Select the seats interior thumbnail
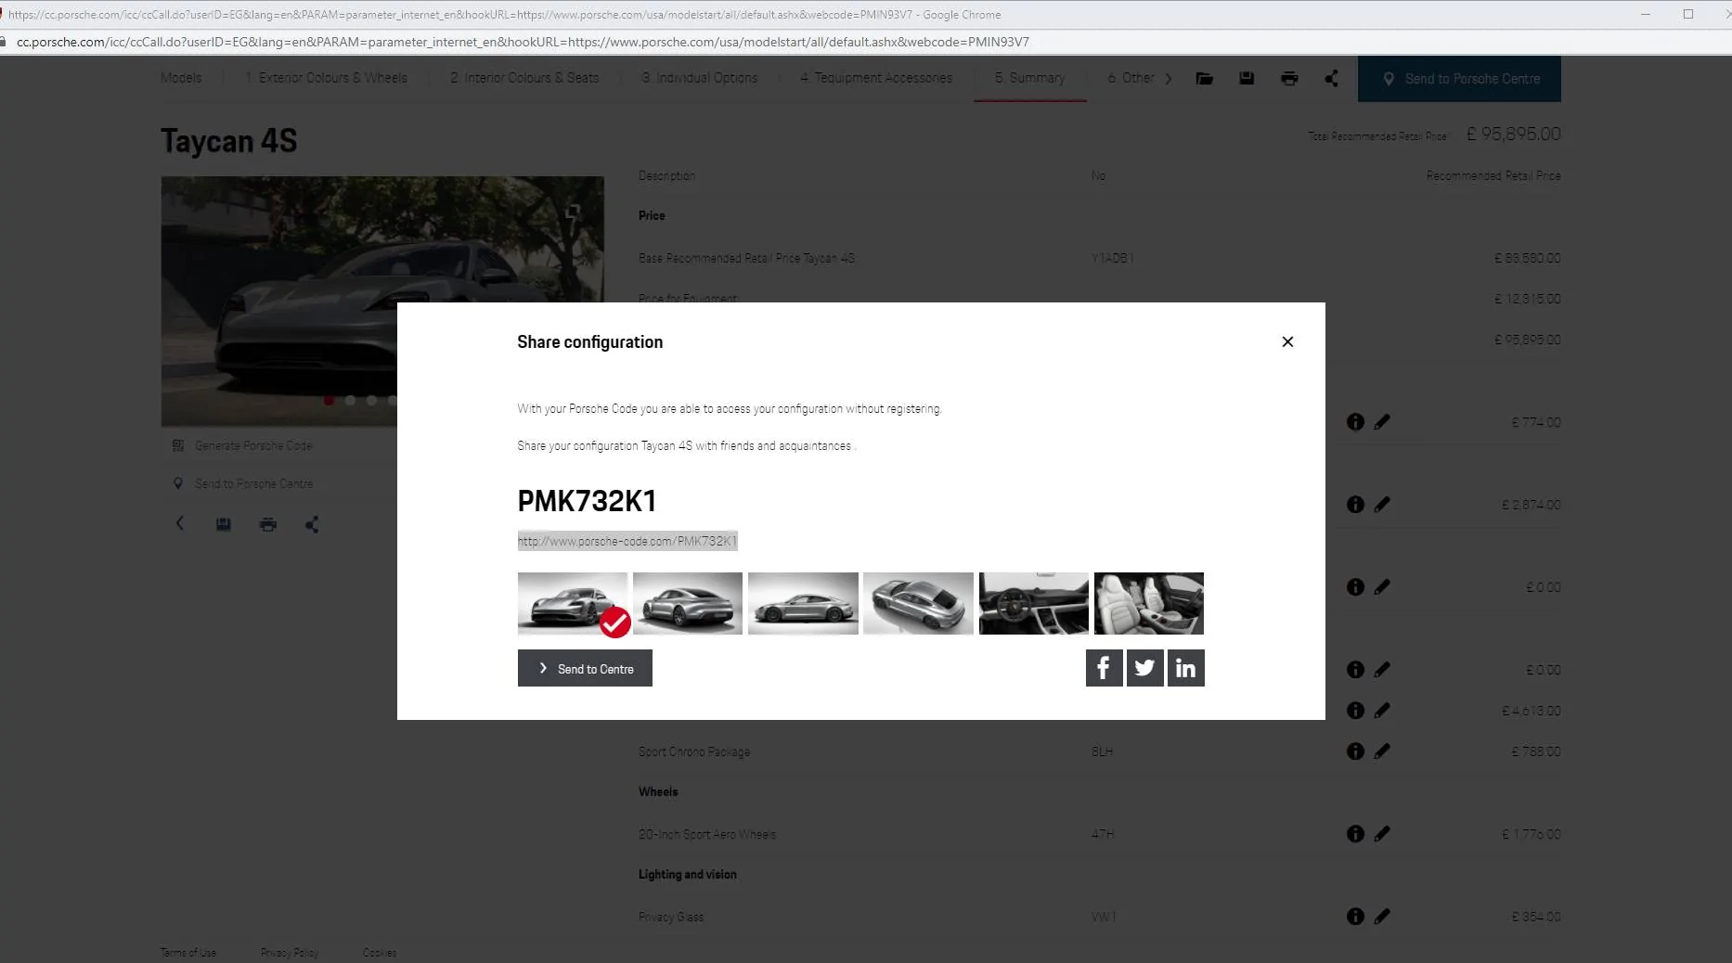Viewport: 1732px width, 963px height. [x=1148, y=603]
